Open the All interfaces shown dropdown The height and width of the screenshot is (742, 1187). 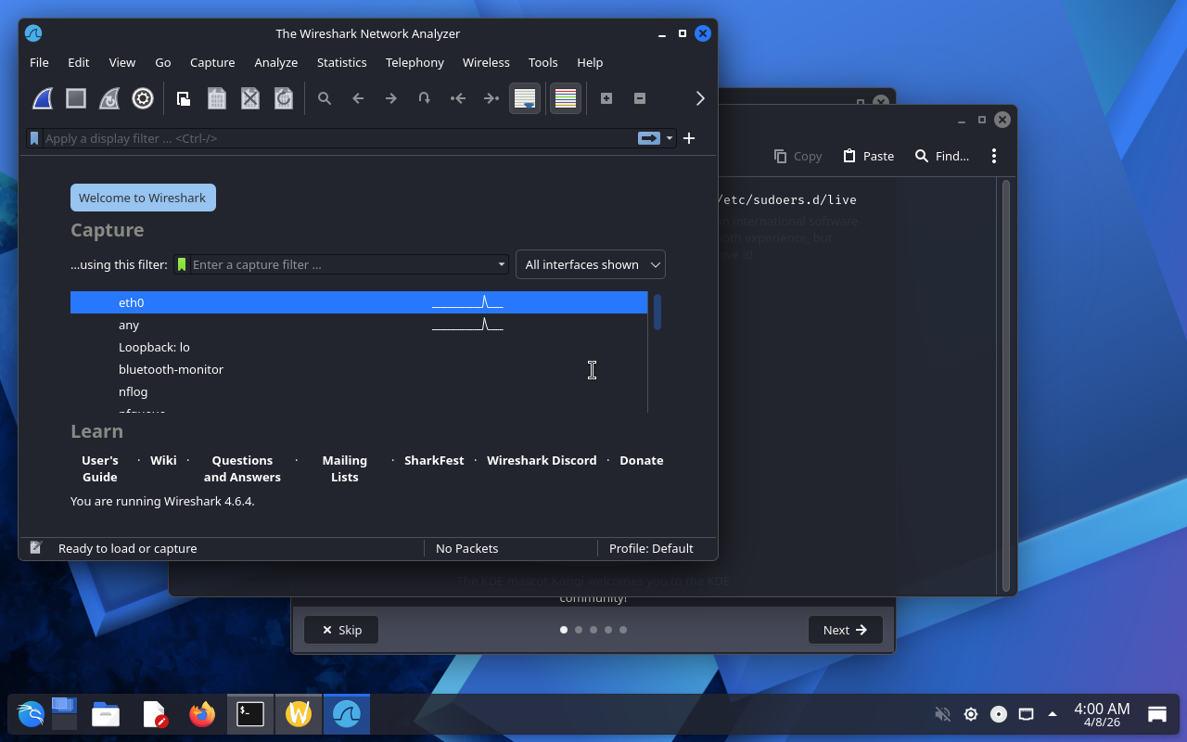point(590,264)
